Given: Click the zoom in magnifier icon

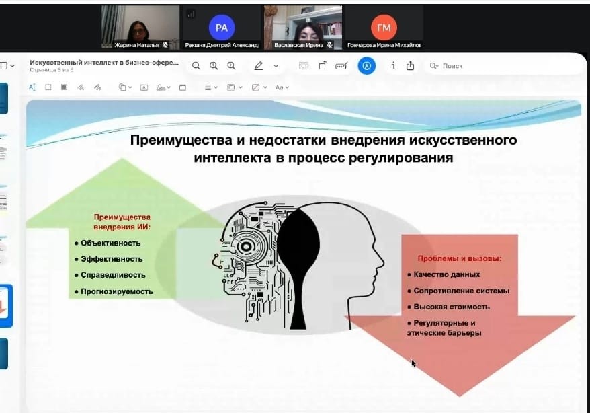Looking at the screenshot, I should click(231, 66).
